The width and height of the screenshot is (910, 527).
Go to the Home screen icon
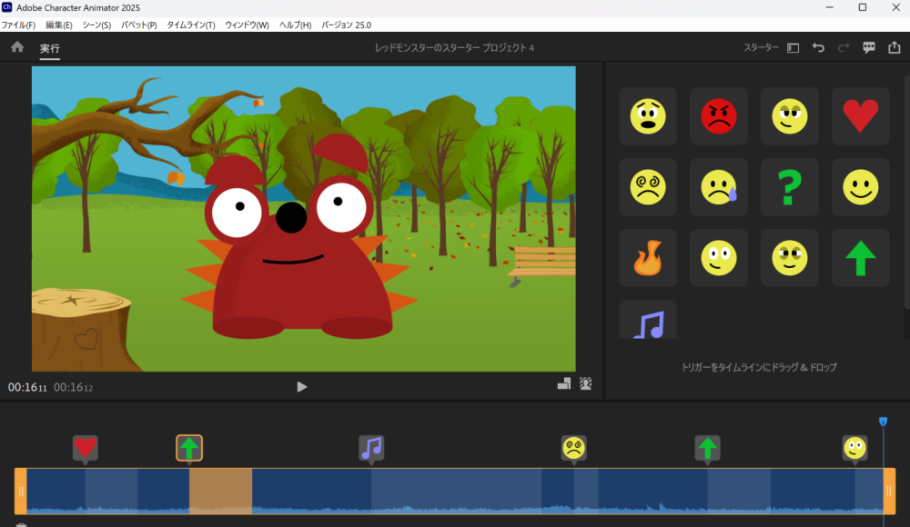pos(17,47)
